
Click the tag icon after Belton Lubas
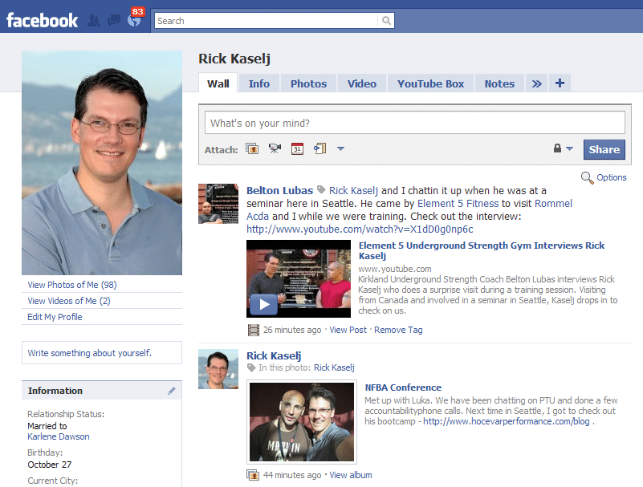click(321, 190)
